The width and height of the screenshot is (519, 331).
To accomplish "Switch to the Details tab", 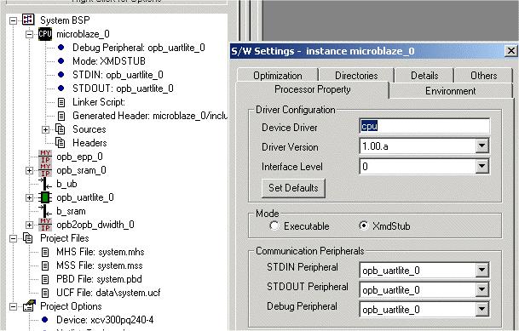I will point(424,76).
